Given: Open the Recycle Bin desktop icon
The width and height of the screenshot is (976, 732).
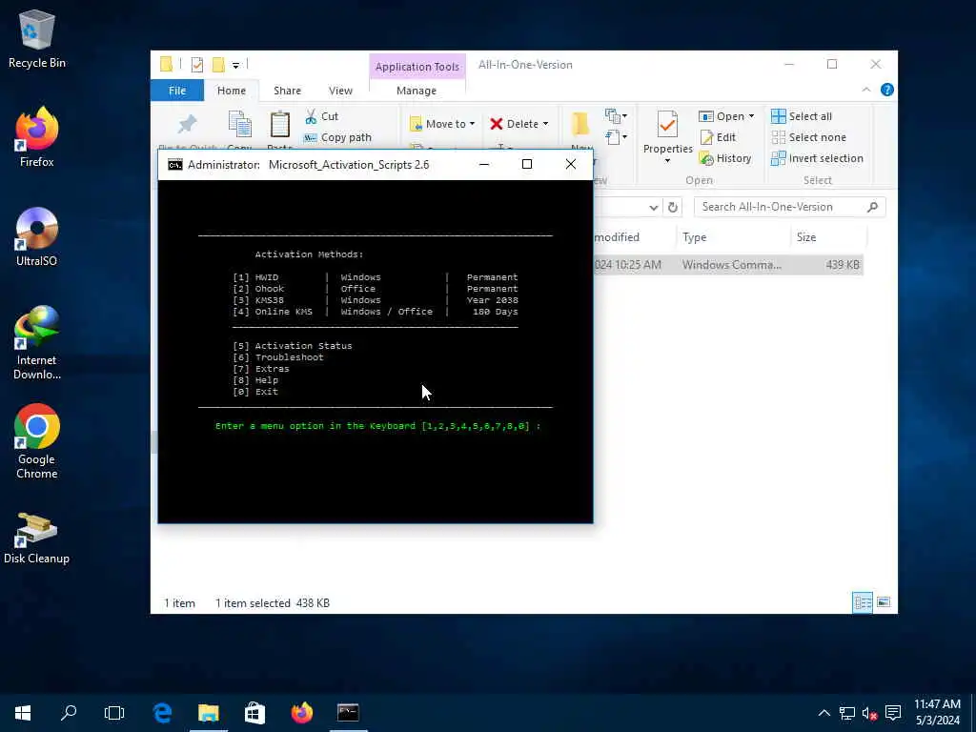Looking at the screenshot, I should (37, 38).
